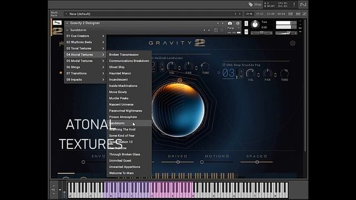Select Uninvited Guest preset
Viewport: 356px width, 200px height.
tap(129, 161)
